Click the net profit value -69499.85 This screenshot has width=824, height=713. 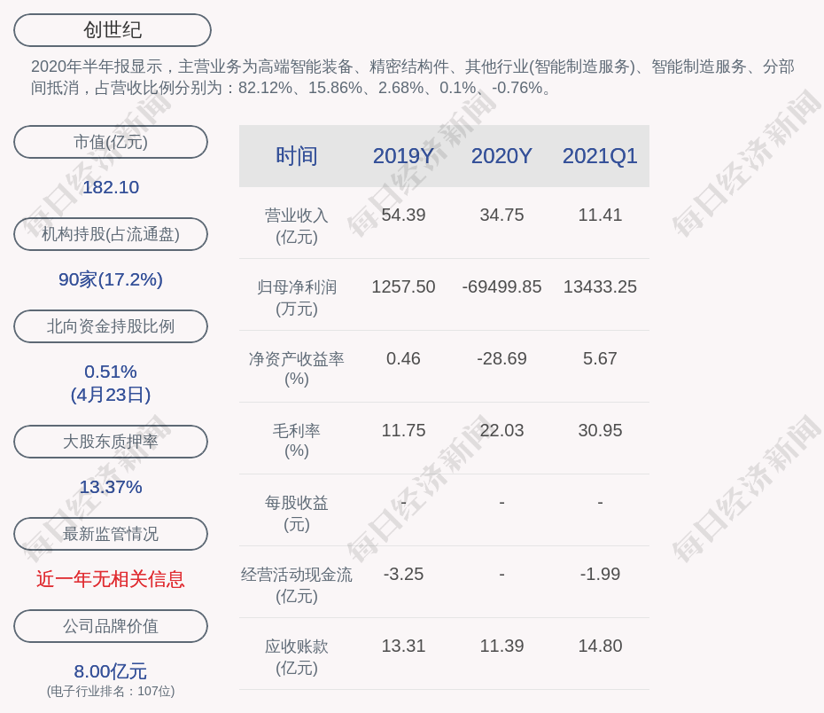[x=501, y=287]
